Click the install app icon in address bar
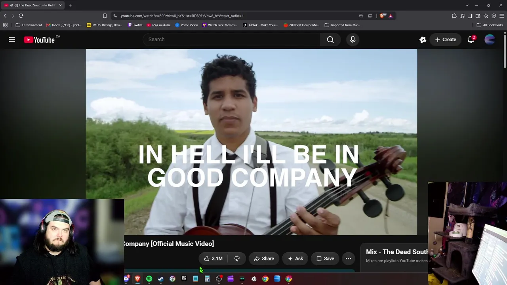 [x=370, y=16]
